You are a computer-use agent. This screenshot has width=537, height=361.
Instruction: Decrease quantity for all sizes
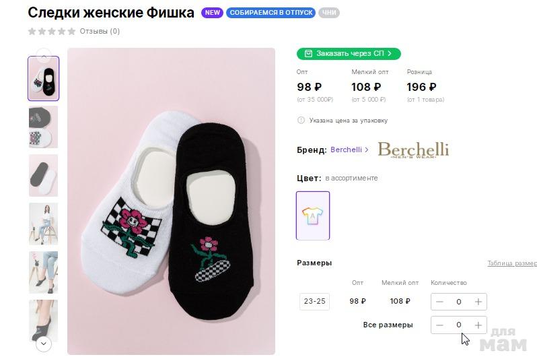(x=439, y=325)
